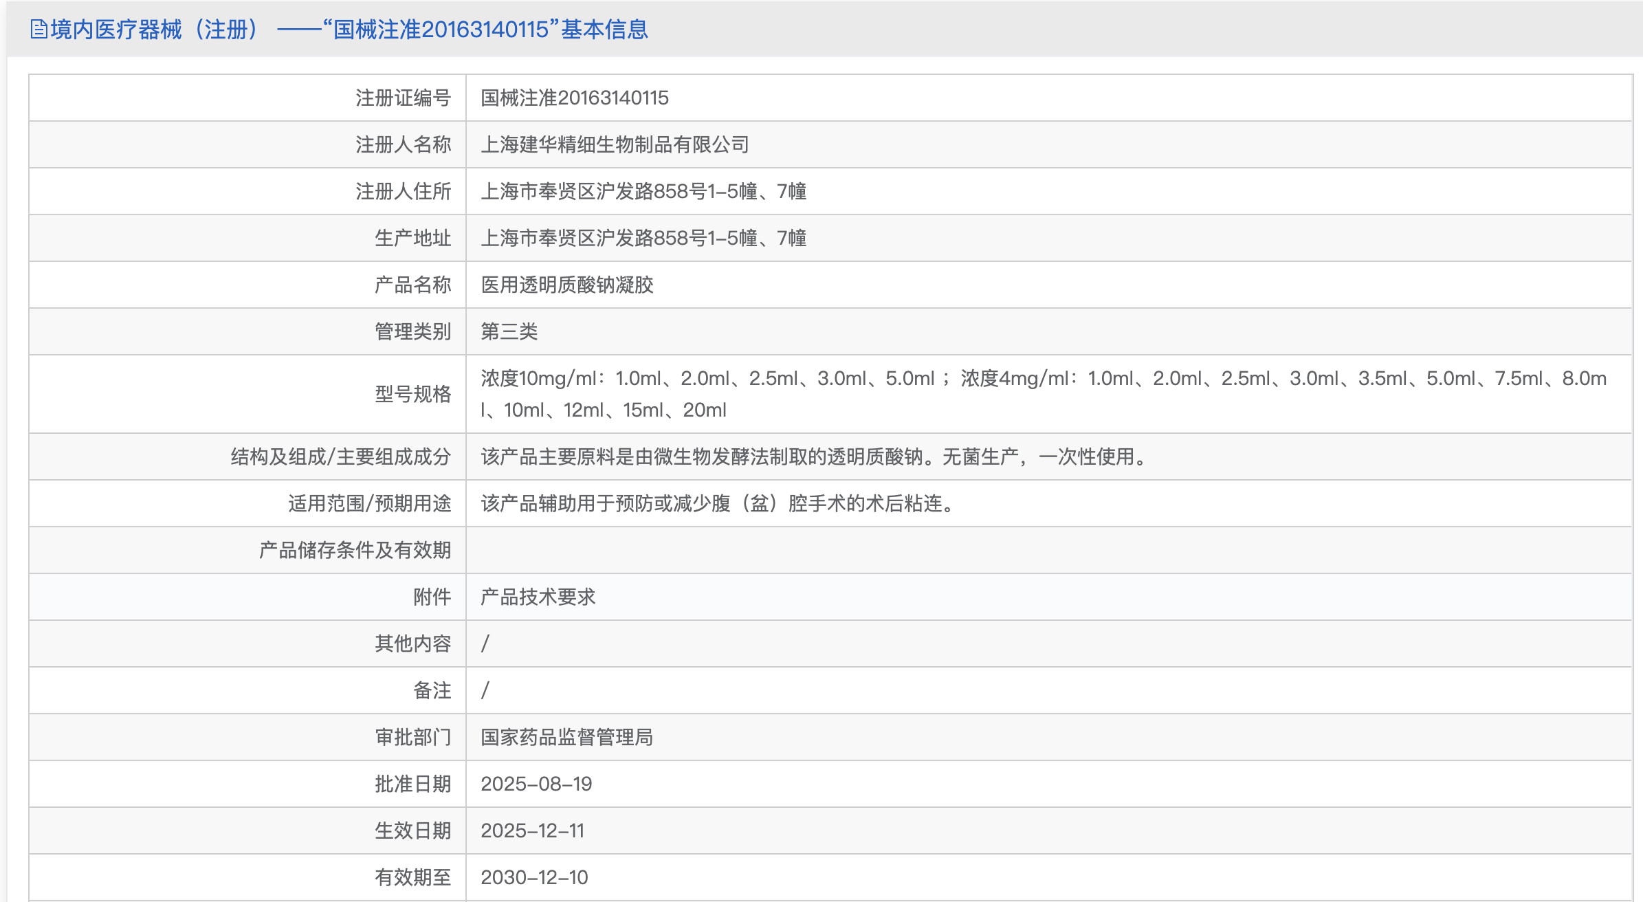Image resolution: width=1643 pixels, height=902 pixels.
Task: Click the 注册人住所 address value
Action: pos(643,191)
